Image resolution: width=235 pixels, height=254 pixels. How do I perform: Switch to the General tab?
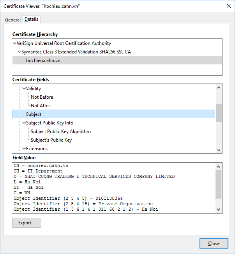tap(13, 20)
